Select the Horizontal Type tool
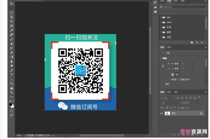Viewport: 210px width, 139px height. tap(12, 75)
